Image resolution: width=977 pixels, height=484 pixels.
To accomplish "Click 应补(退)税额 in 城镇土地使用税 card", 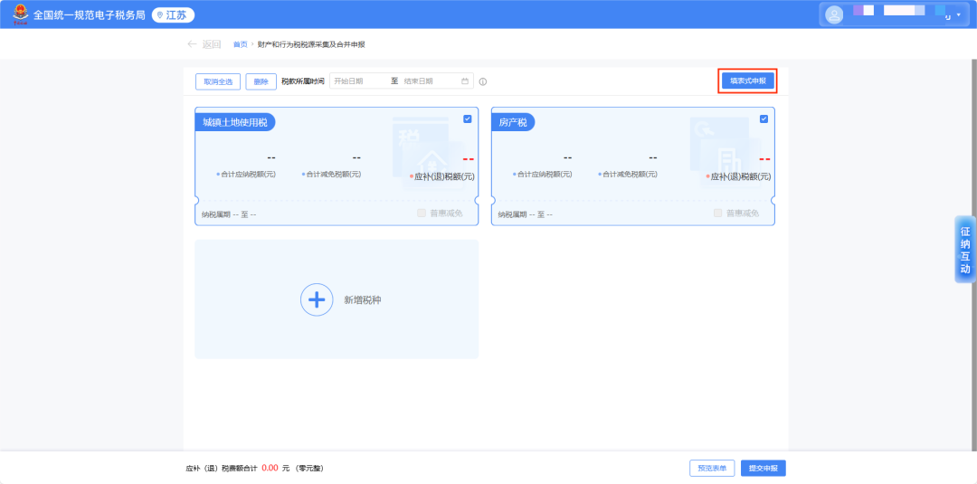I will click(x=443, y=176).
